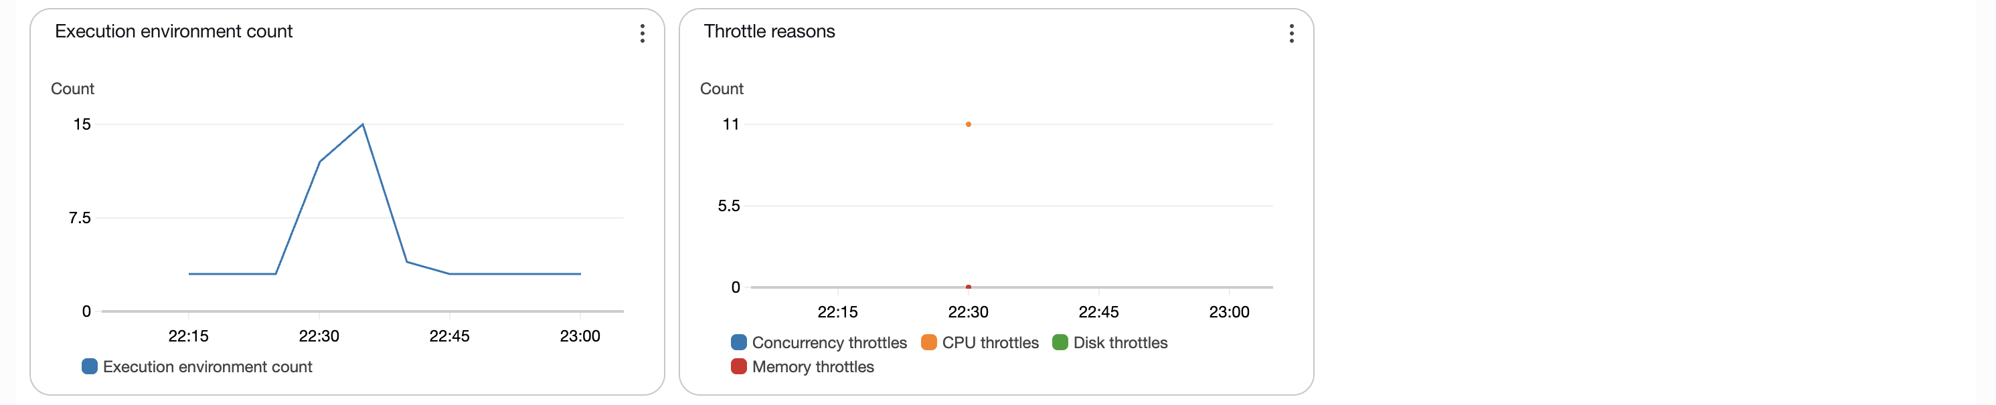Click the blue Concurrency throttles legend swatch
1996x405 pixels.
click(x=738, y=342)
